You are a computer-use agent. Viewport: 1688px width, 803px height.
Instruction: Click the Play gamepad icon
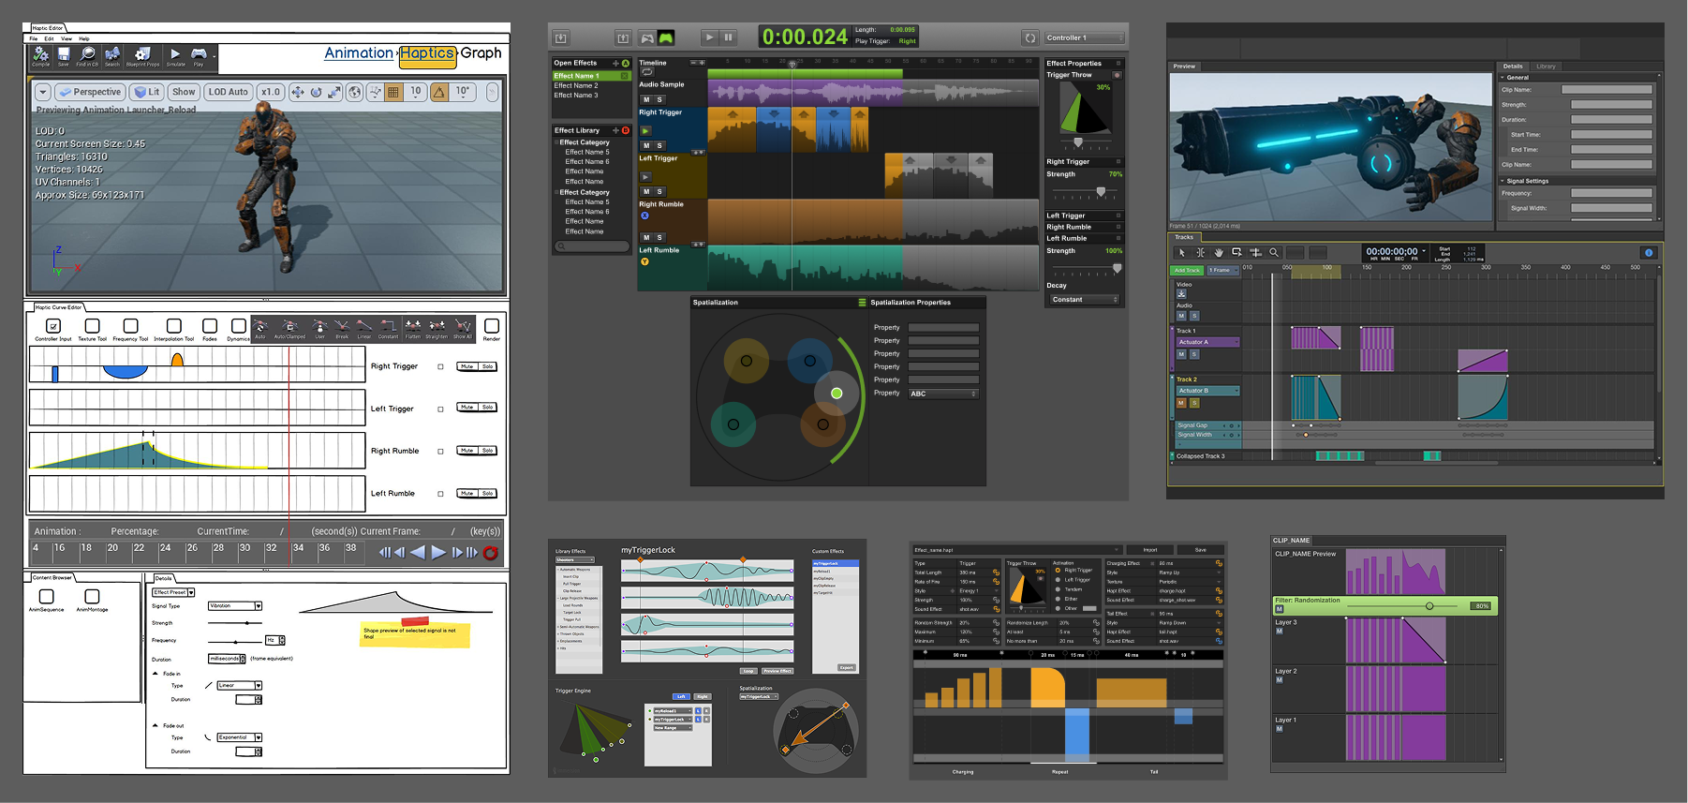(199, 54)
